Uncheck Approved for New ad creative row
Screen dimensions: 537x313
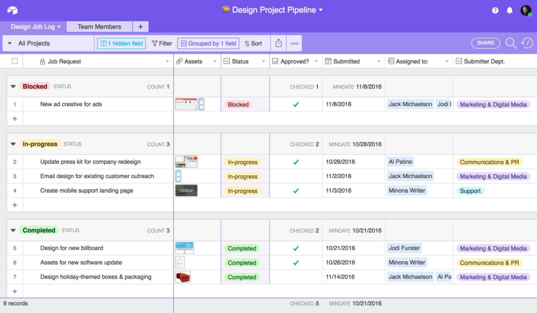(296, 104)
